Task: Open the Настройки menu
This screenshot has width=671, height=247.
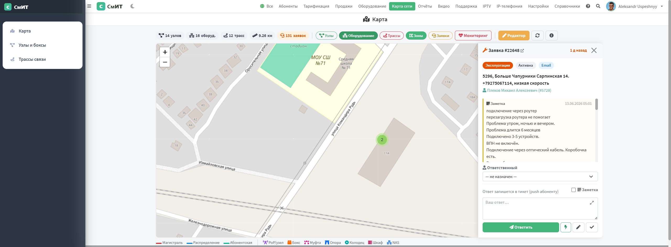Action: pyautogui.click(x=538, y=6)
